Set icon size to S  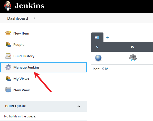pos(103,69)
